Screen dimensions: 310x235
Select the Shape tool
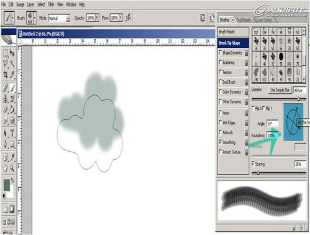pos(12,144)
